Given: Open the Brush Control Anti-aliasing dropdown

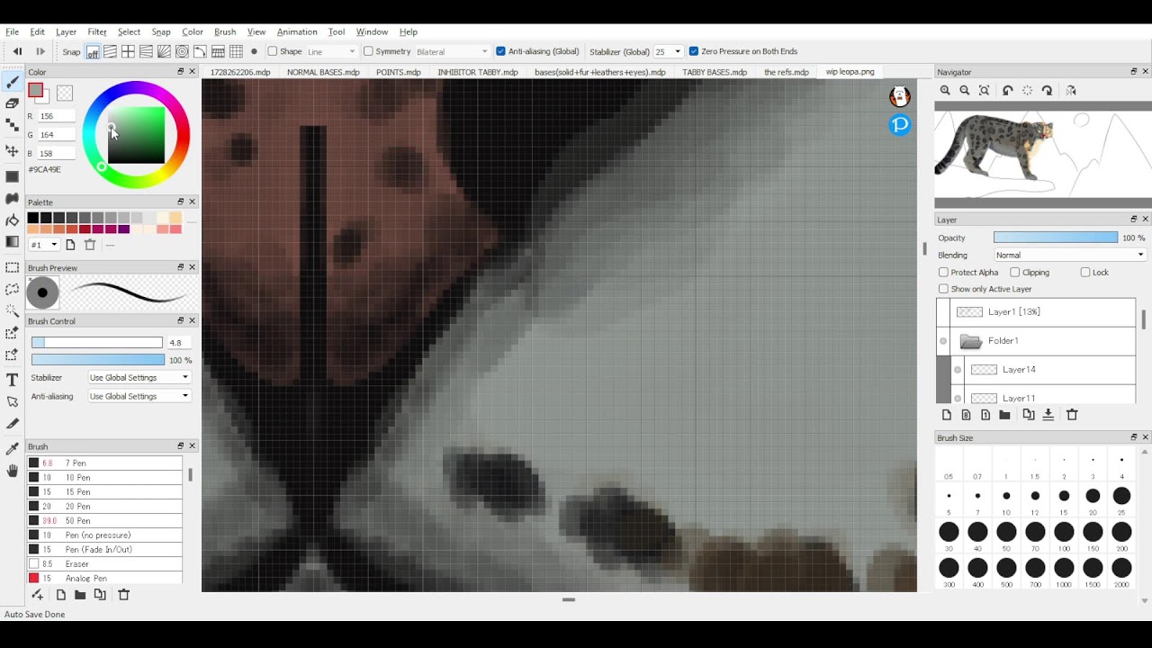Looking at the screenshot, I should (x=139, y=396).
